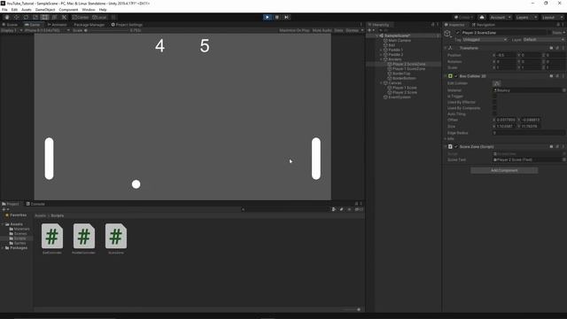
Task: Toggle the Auto Tiling checkbox
Action: coord(495,113)
